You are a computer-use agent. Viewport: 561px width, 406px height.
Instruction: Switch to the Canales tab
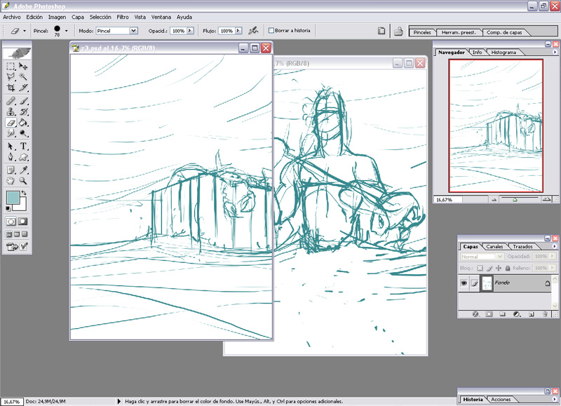494,246
